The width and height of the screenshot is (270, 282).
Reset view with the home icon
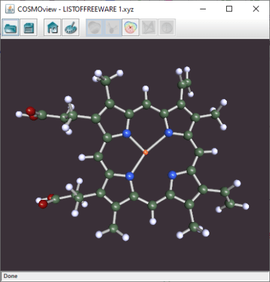(52, 28)
